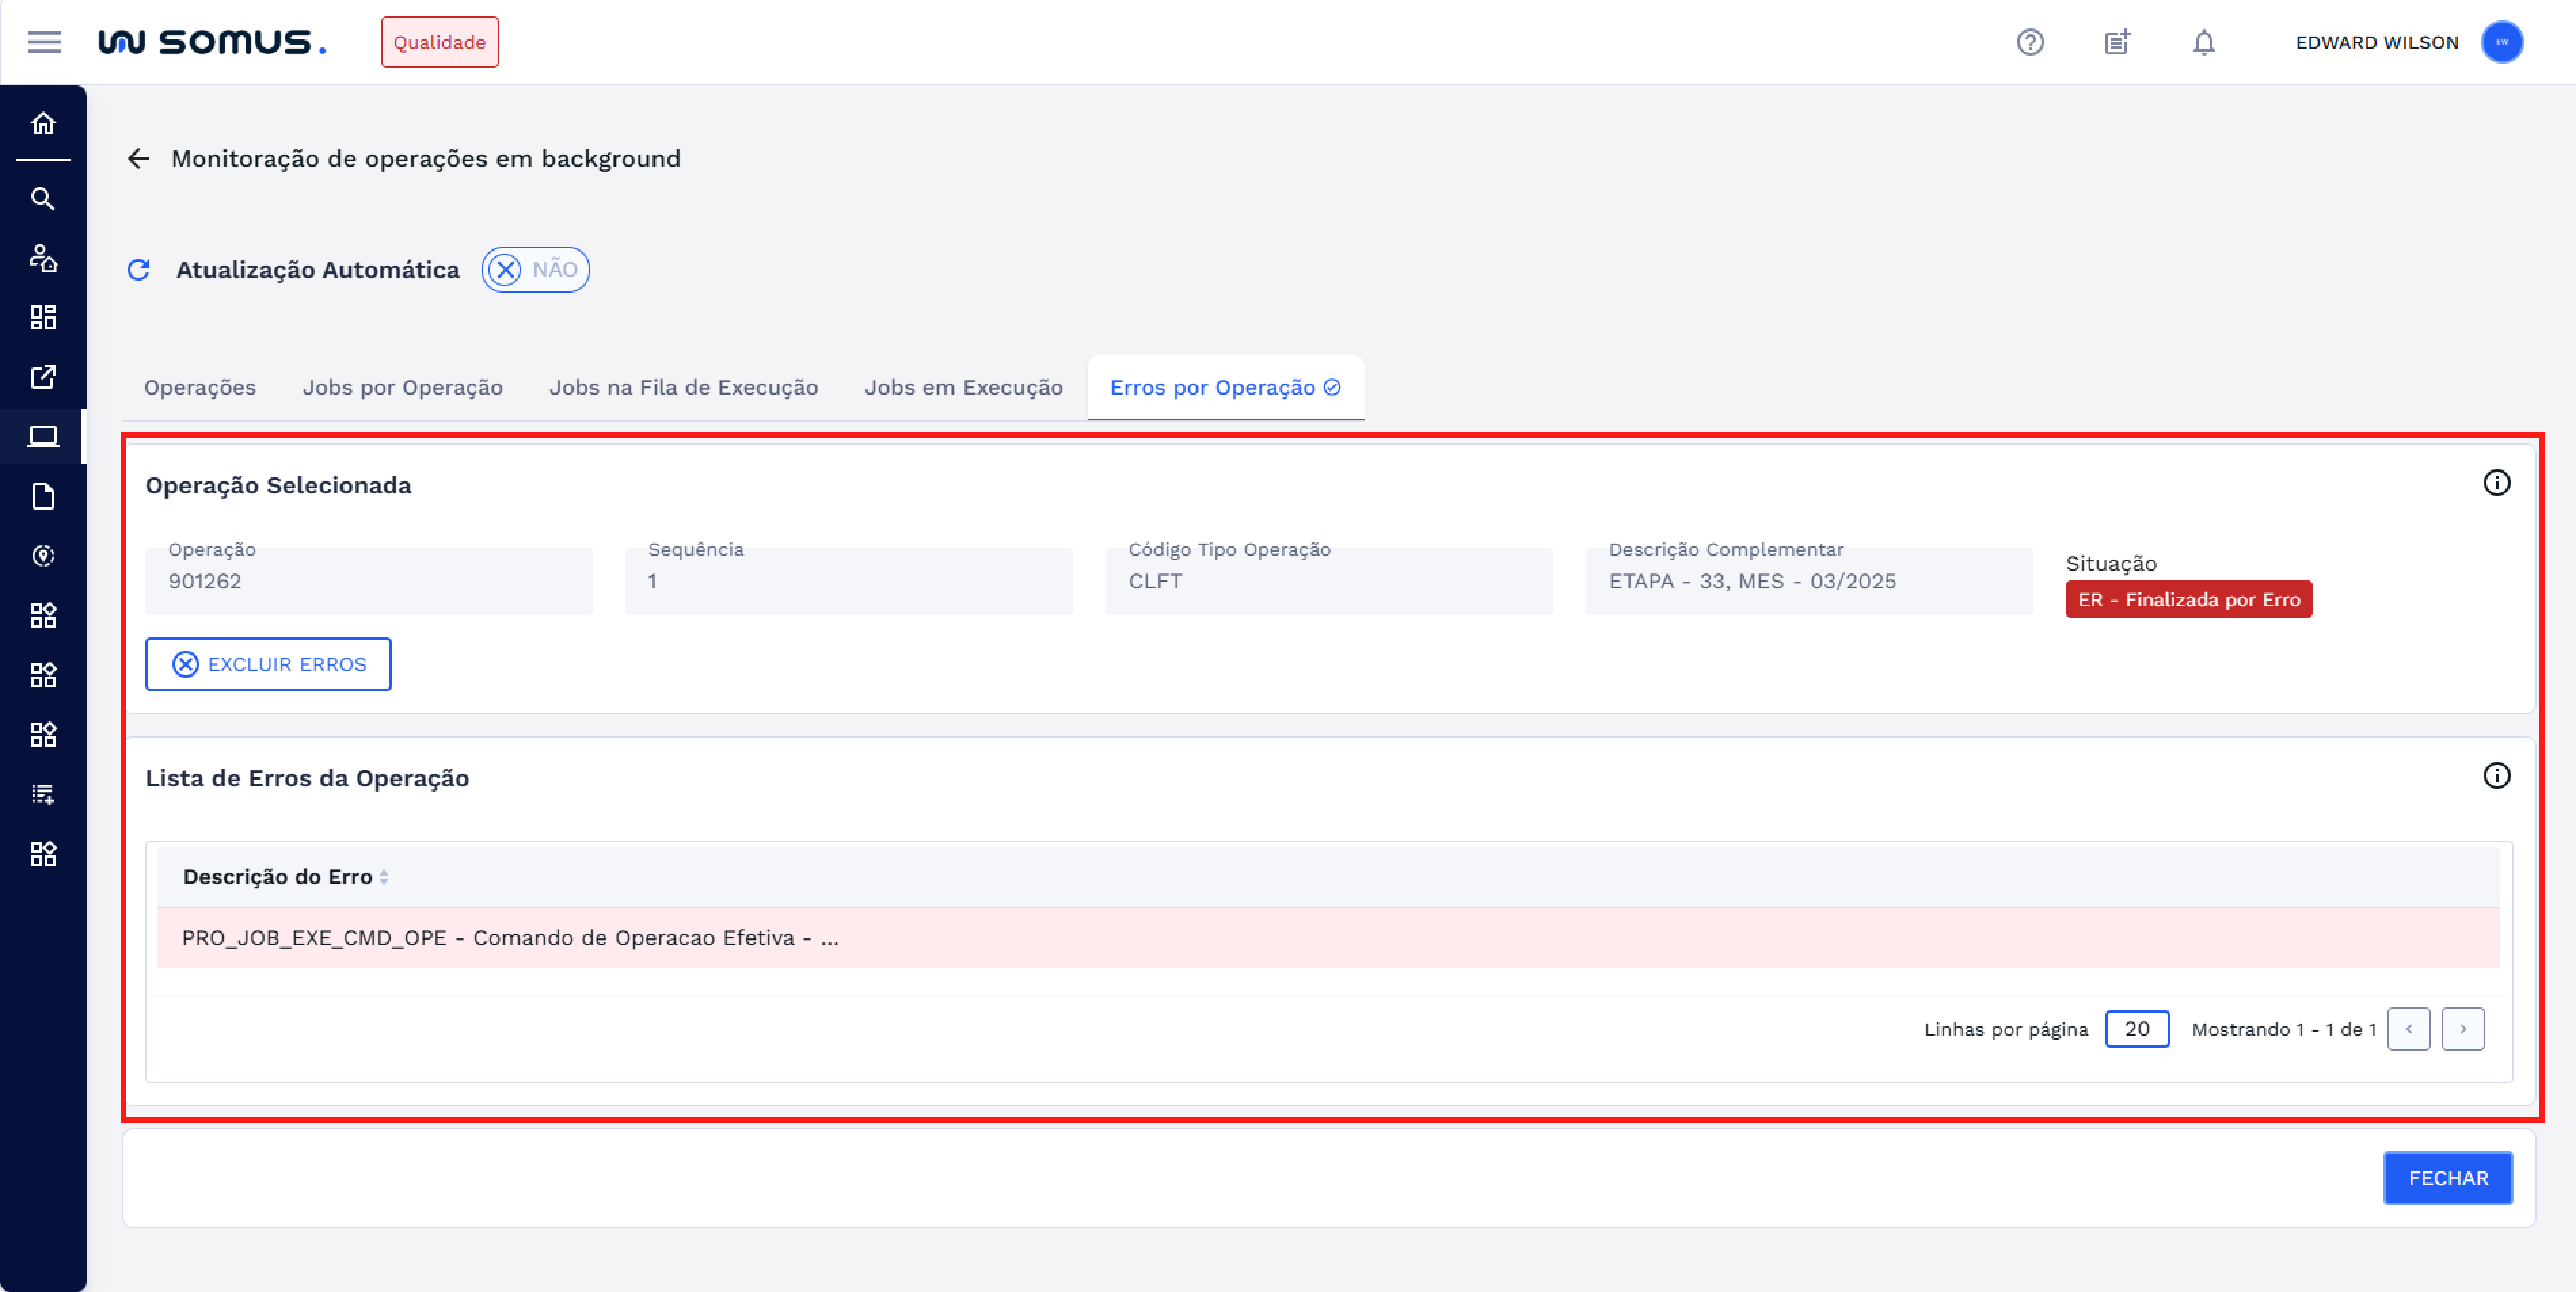
Task: Click info icon in Operação Selecionada panel
Action: pos(2497,483)
